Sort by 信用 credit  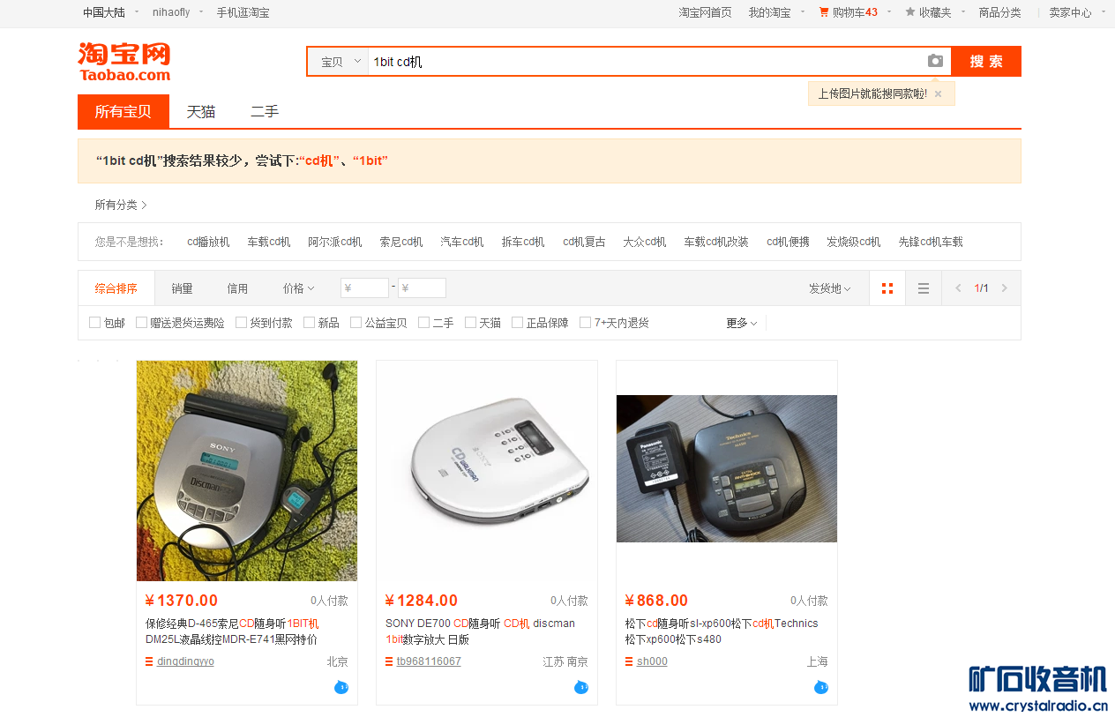pyautogui.click(x=237, y=288)
